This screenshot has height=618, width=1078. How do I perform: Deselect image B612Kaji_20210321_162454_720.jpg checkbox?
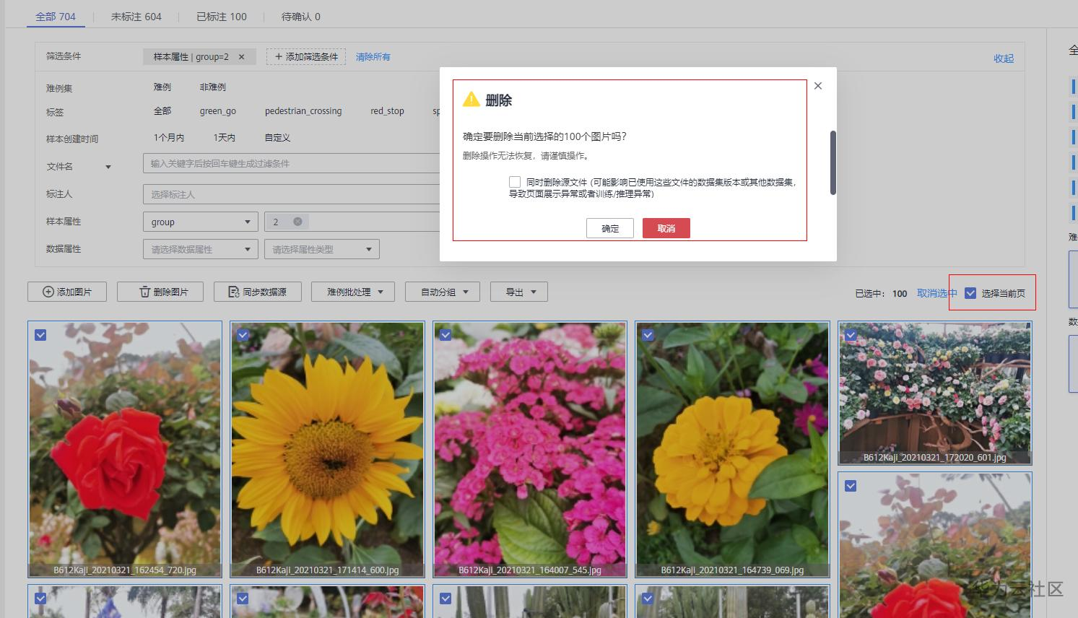click(x=40, y=335)
